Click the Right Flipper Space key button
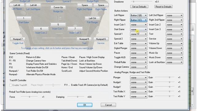197x111 pixels. pyautogui.click(x=101, y=5)
